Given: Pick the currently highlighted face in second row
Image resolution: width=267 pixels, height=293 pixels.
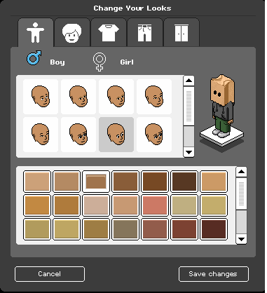Looking at the screenshot, I should (x=116, y=135).
